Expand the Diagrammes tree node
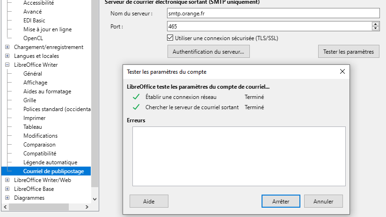The height and width of the screenshot is (217, 386). coord(7,198)
